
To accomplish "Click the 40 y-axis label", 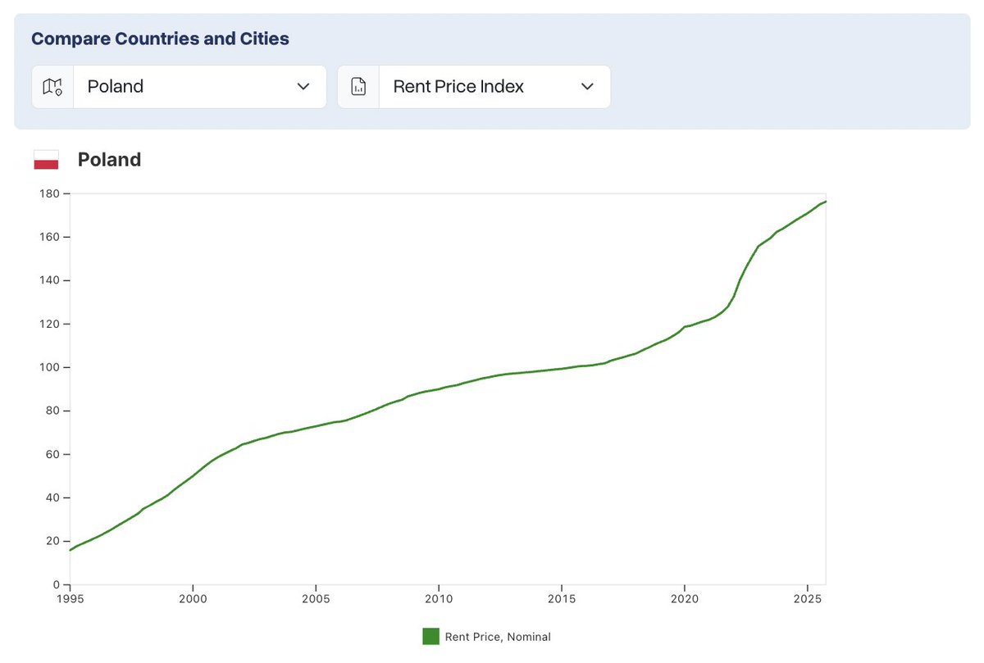I will click(x=52, y=497).
